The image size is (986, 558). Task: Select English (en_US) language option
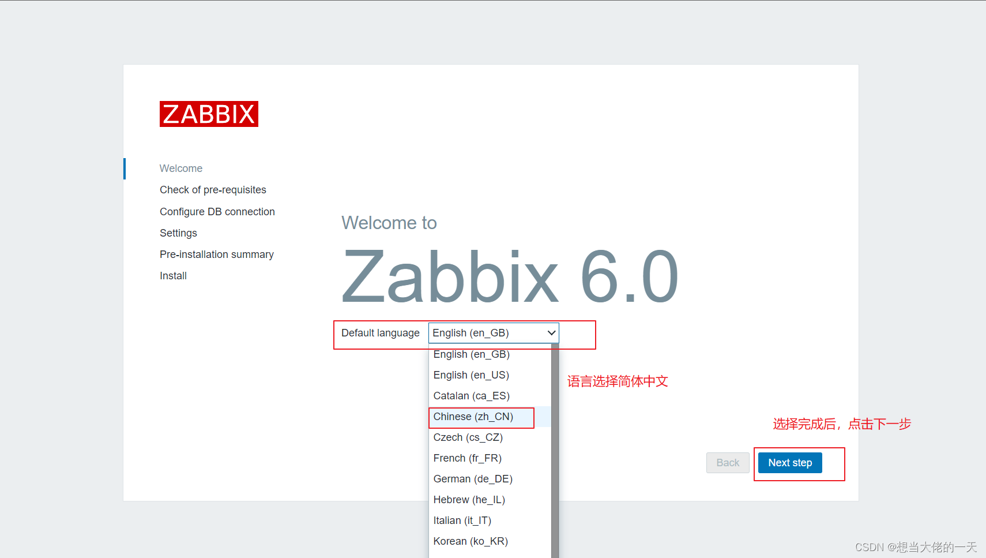490,375
